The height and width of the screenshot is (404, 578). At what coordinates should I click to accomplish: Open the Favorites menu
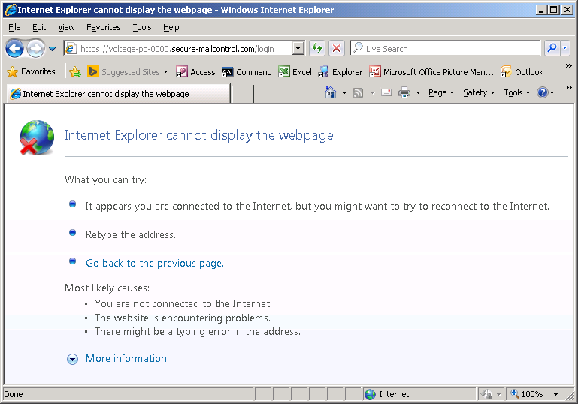pyautogui.click(x=104, y=27)
